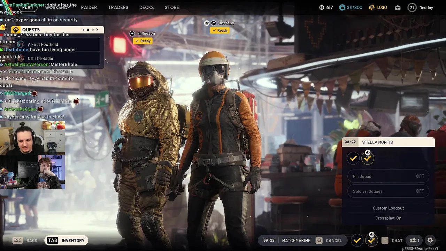Click the kayden chat message
The width and height of the screenshot is (446, 251).
click(x=34, y=117)
